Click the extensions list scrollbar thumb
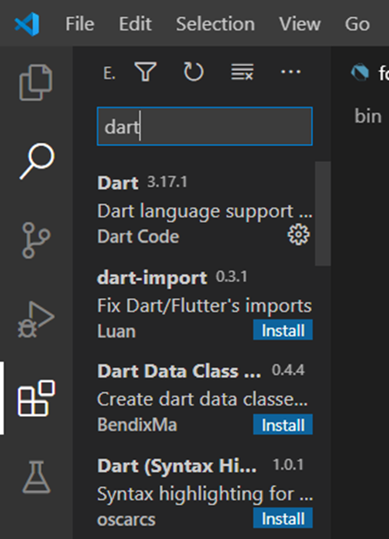The width and height of the screenshot is (389, 539). click(x=323, y=213)
